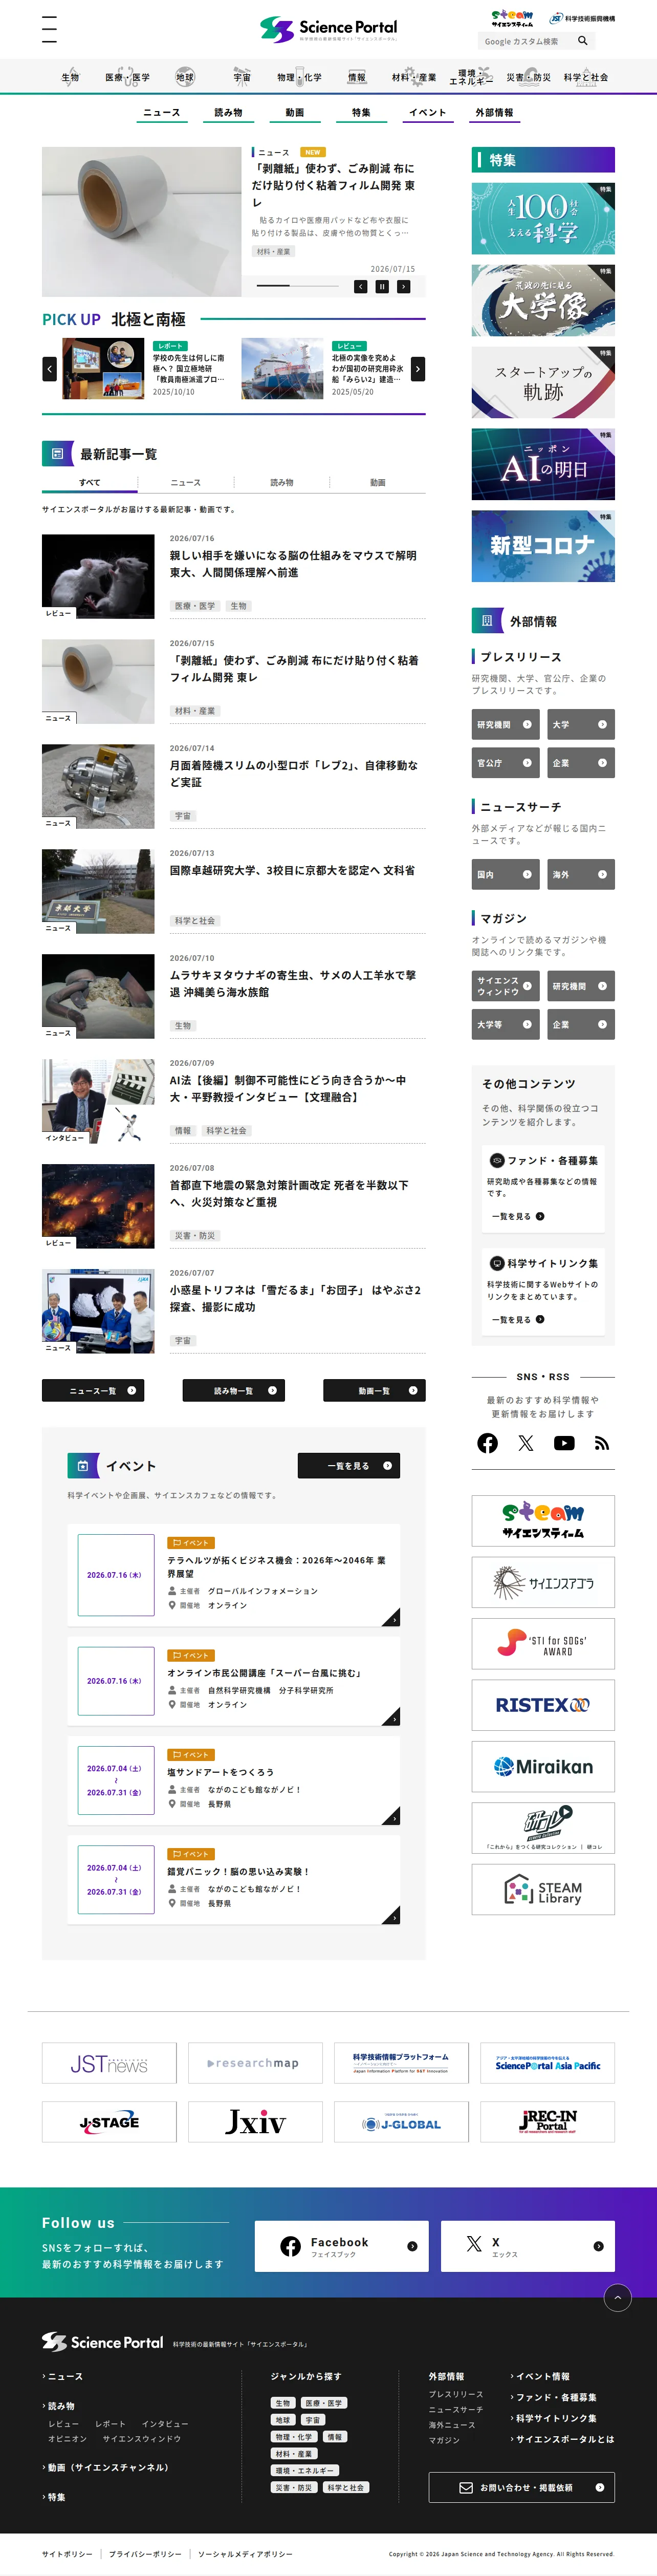Click the 動画一覧 button

(374, 1390)
